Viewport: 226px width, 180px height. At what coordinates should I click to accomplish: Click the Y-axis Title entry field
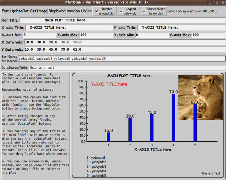pyautogui.click(x=182, y=27)
